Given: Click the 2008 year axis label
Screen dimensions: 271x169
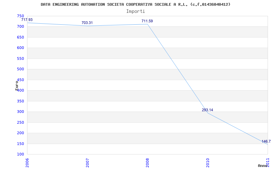Looking at the screenshot, I should (x=147, y=163).
